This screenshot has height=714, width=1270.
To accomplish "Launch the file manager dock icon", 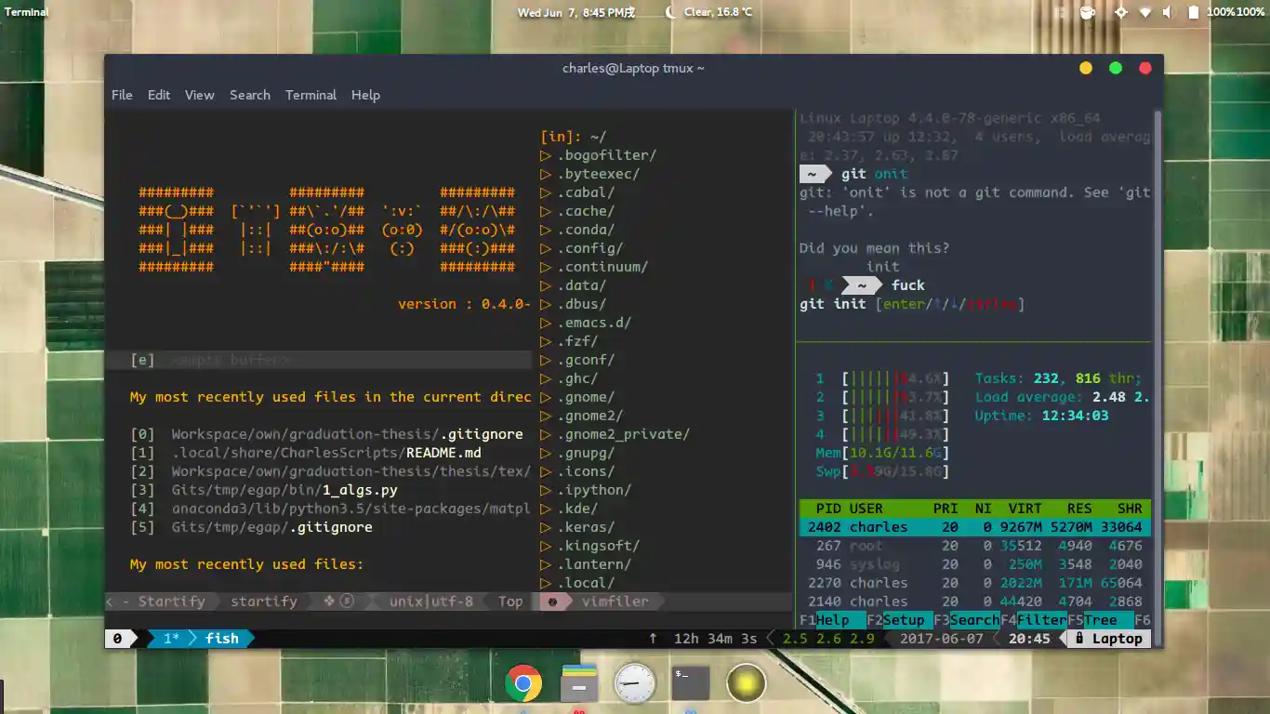I will click(579, 684).
